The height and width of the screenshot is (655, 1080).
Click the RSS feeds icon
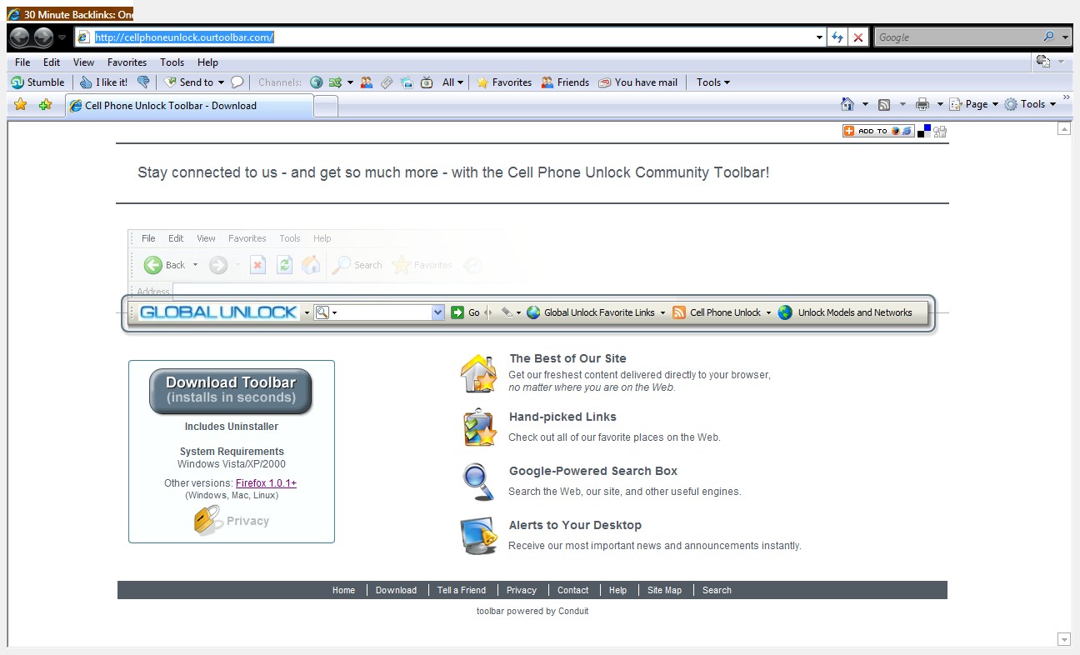[x=884, y=104]
